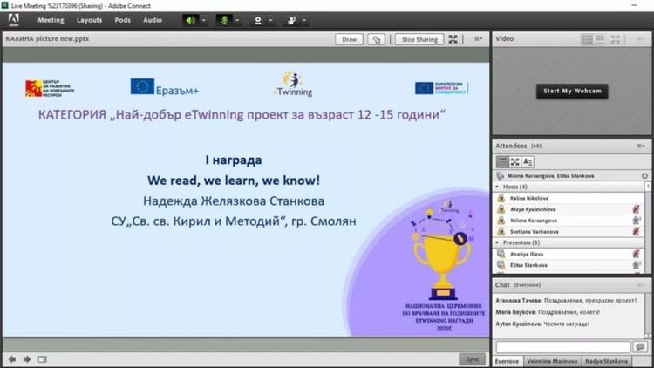Click Start My Webcam
Image resolution: width=654 pixels, height=368 pixels.
click(x=572, y=91)
